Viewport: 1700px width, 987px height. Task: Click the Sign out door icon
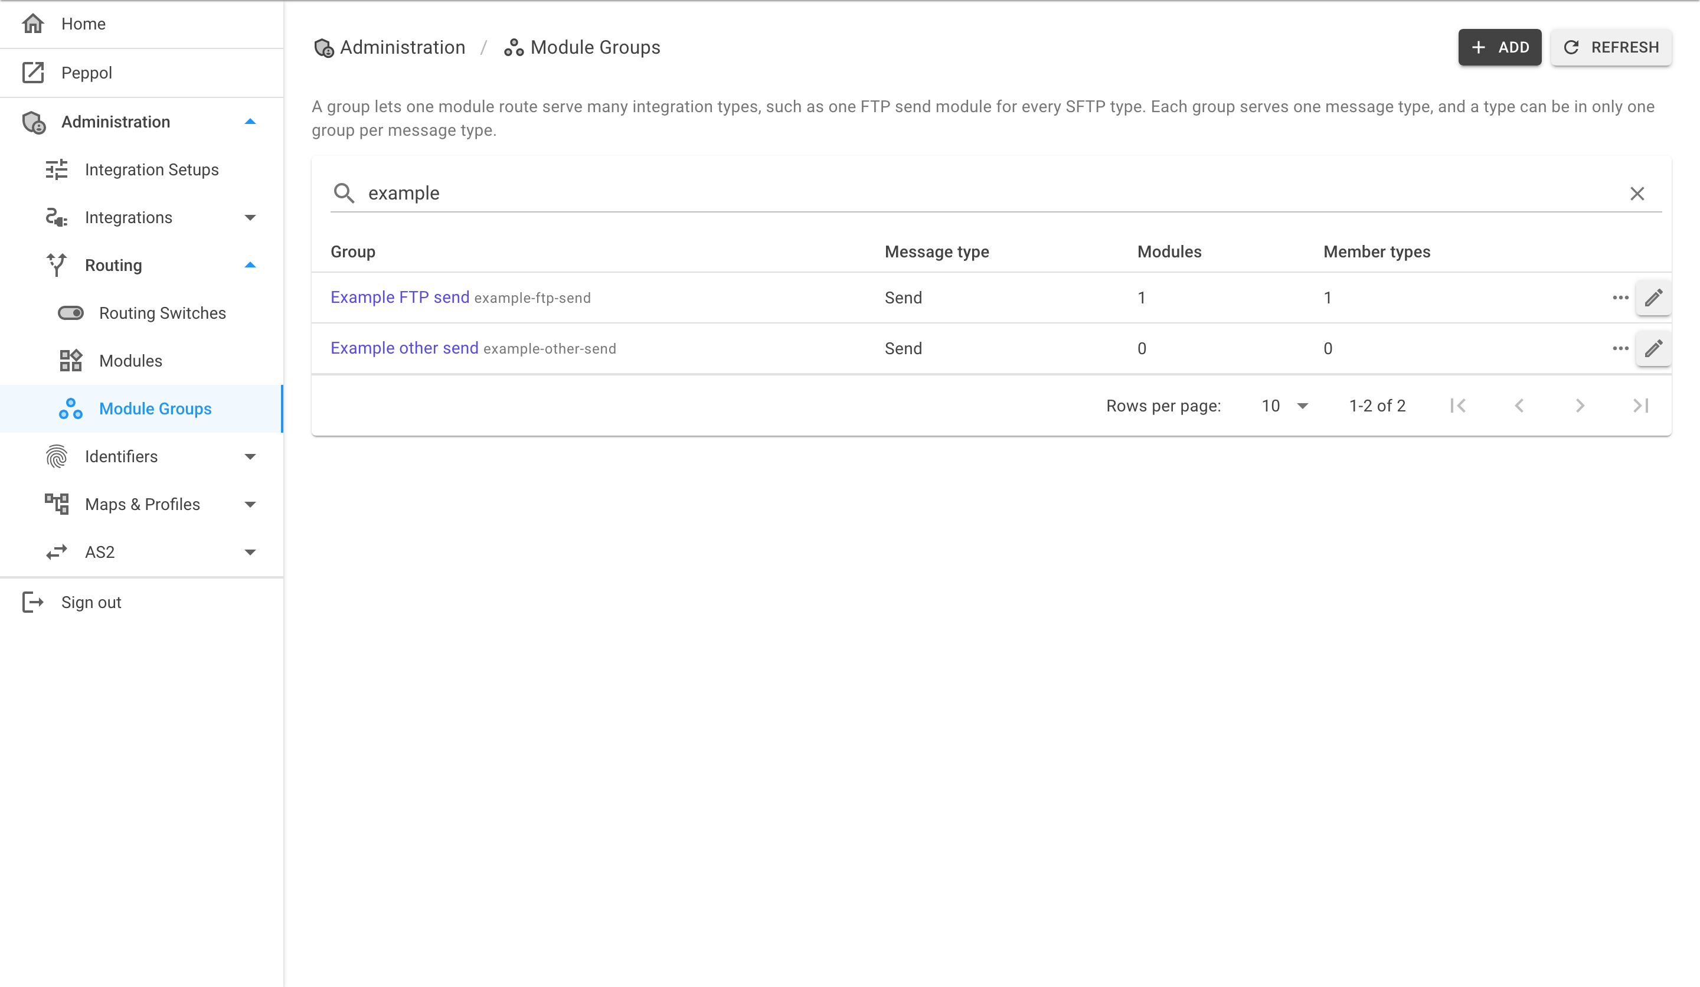pos(32,602)
